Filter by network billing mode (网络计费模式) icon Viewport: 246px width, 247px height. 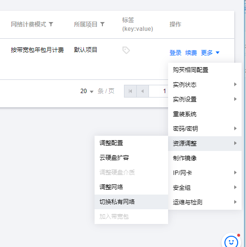pyautogui.click(x=51, y=25)
